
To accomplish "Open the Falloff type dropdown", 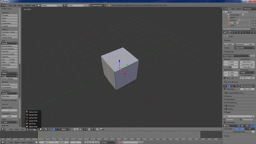I will pos(10,122).
